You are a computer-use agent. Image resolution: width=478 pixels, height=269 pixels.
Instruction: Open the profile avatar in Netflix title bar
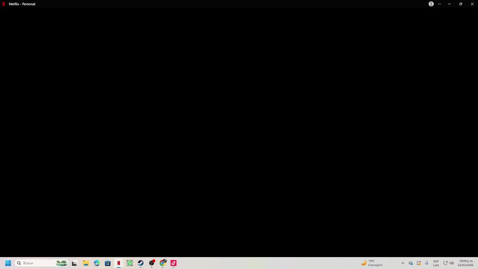431,4
